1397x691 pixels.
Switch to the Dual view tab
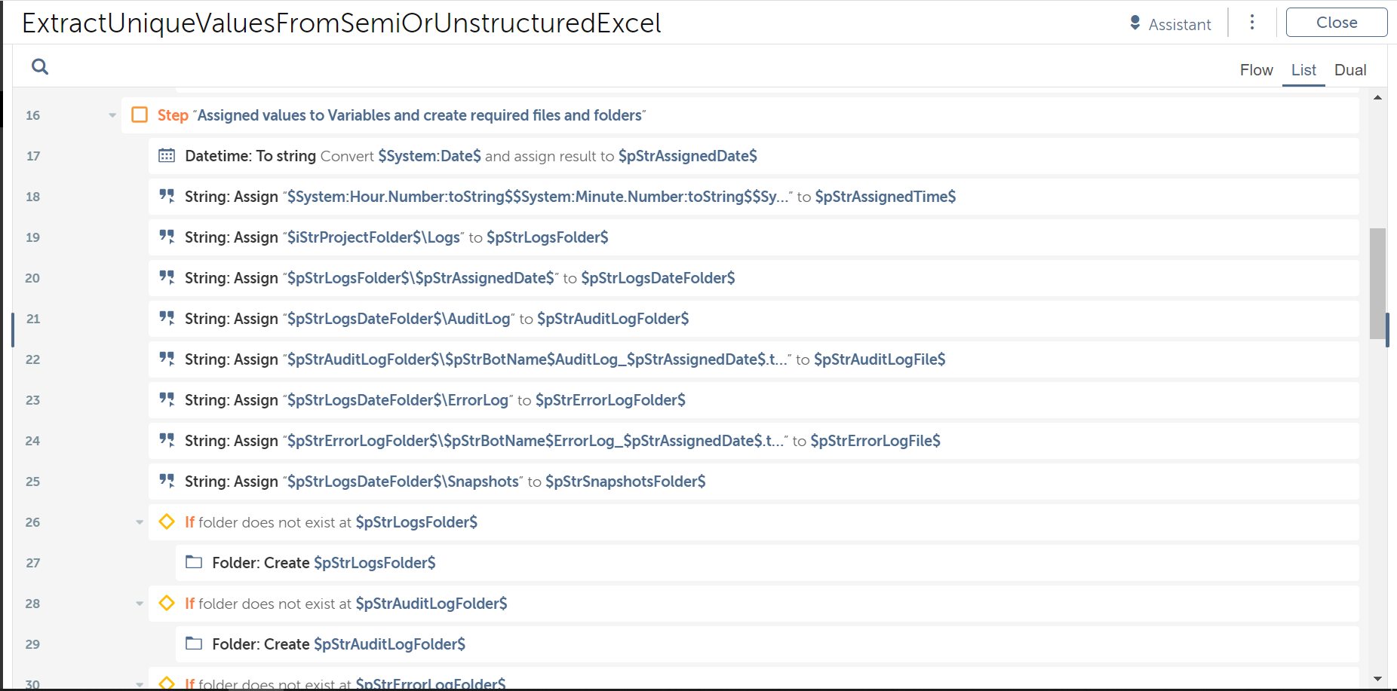coord(1349,70)
